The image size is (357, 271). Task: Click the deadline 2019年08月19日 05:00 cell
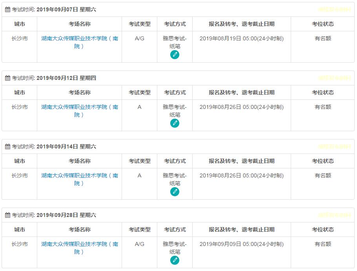coord(241,38)
